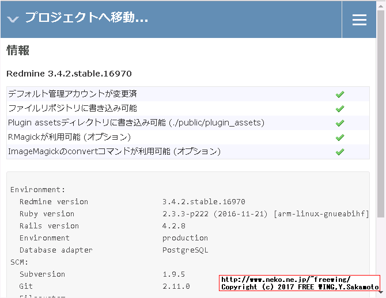Select the Redmine version label
The image size is (386, 298).
pyautogui.click(x=54, y=201)
